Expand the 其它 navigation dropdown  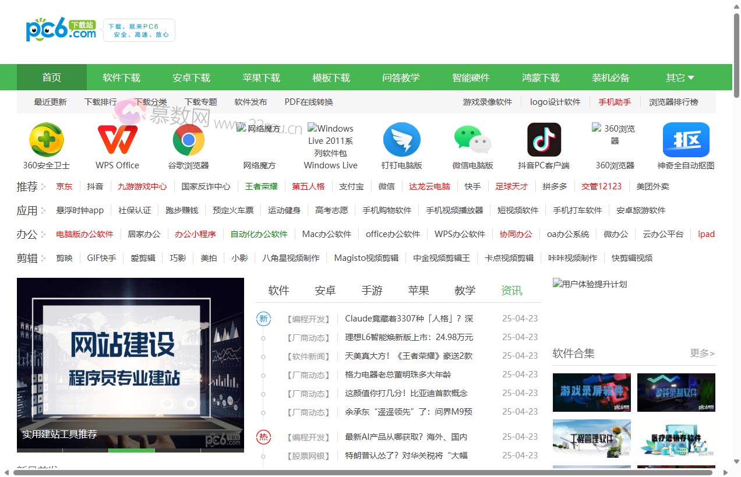(679, 77)
